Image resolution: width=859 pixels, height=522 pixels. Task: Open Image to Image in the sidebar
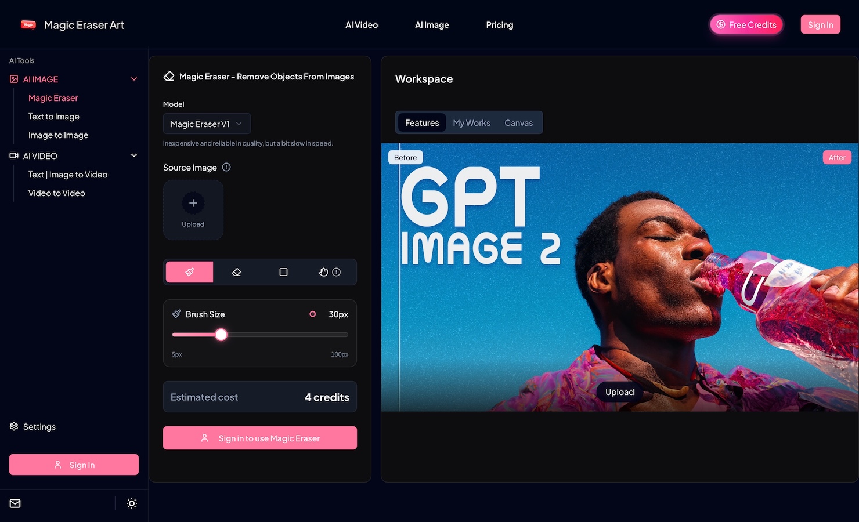tap(59, 135)
